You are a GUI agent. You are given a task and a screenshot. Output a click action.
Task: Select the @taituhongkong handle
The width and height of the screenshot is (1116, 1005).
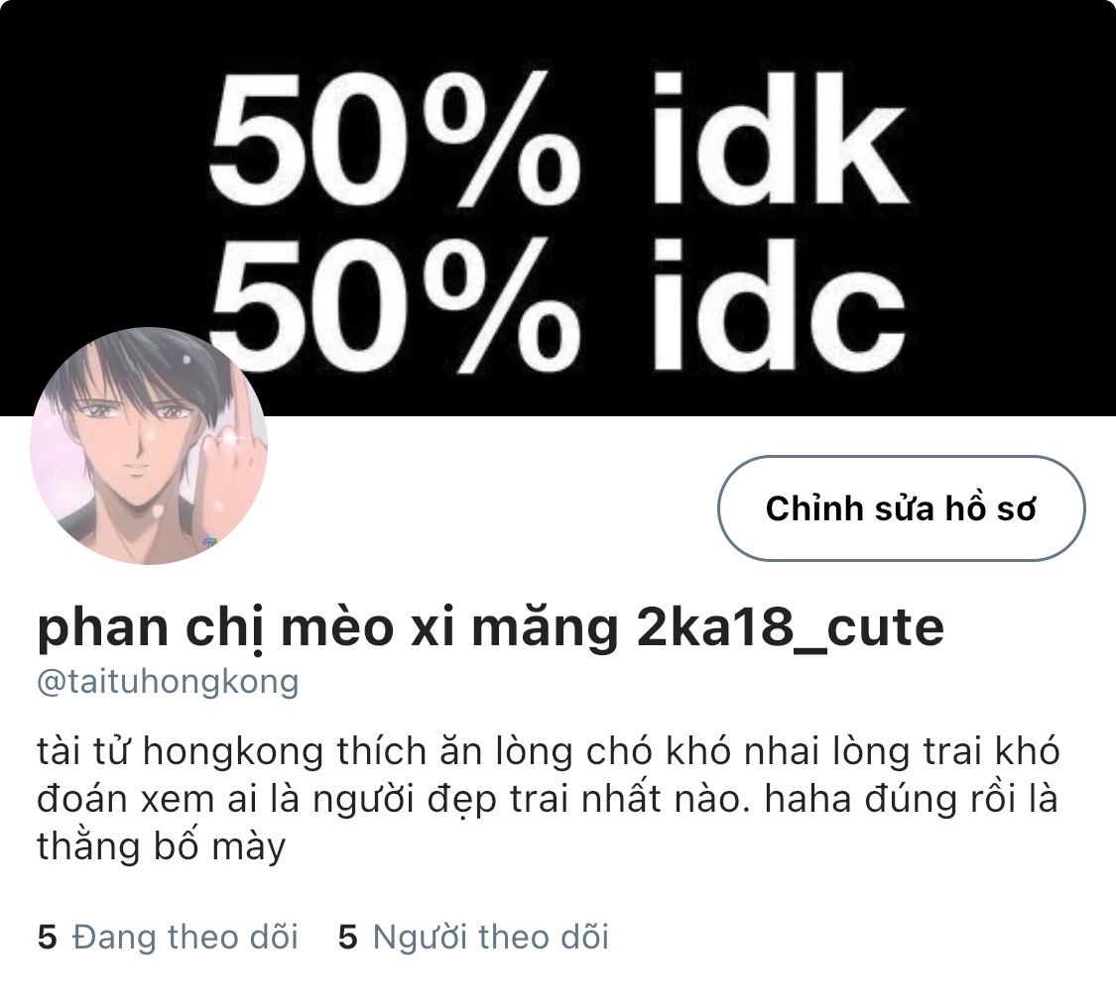coord(168,681)
